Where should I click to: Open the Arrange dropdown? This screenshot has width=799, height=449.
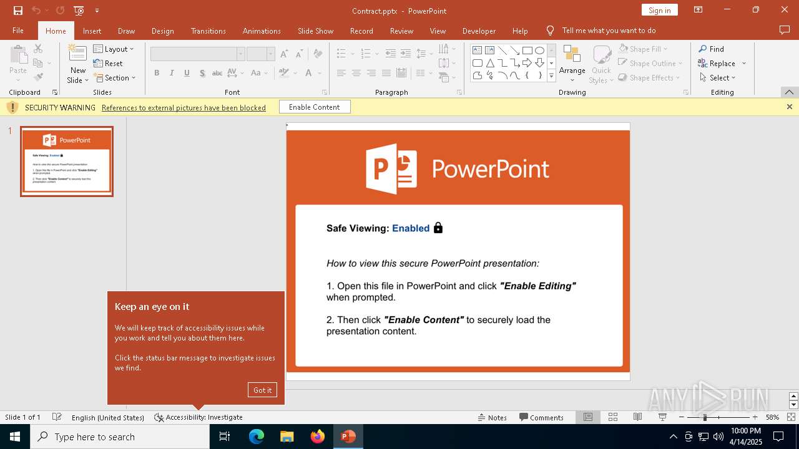[x=572, y=64]
